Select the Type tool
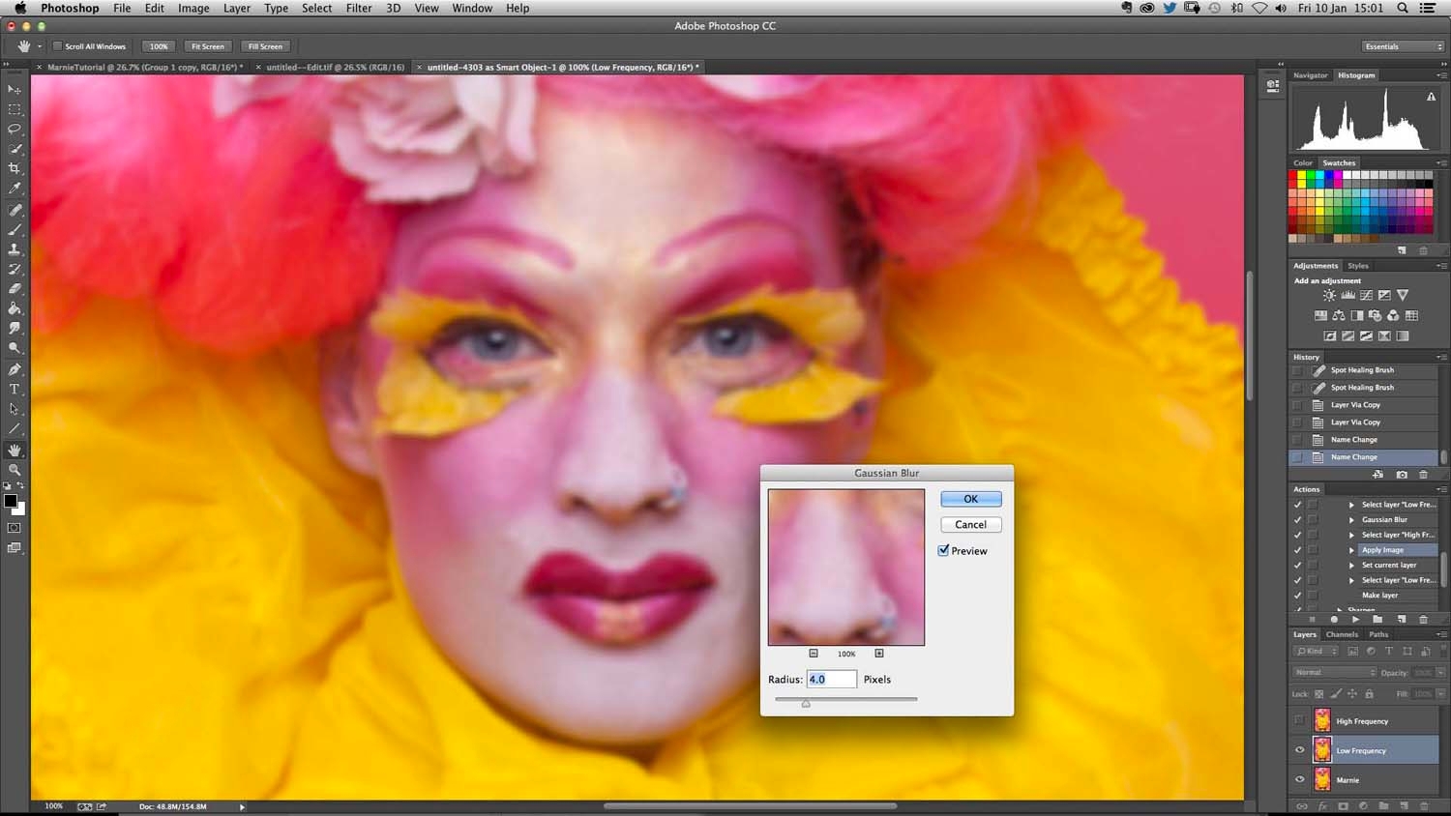The height and width of the screenshot is (816, 1451). tap(15, 390)
